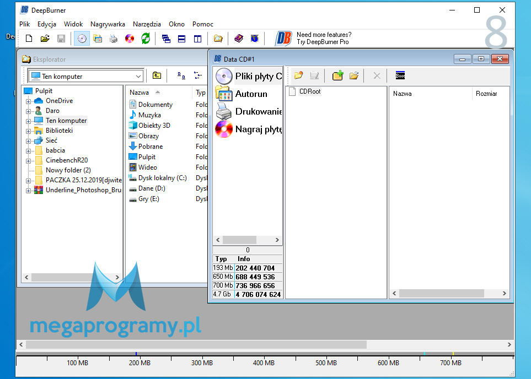Select Drukowanie in the Data CD sidebar
The image size is (531, 379).
point(248,111)
